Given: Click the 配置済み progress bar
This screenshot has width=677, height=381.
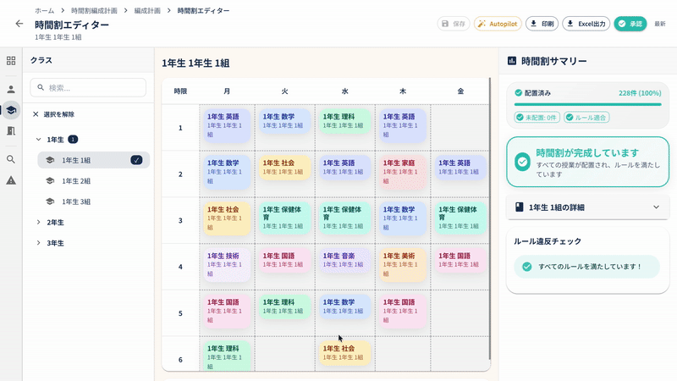Looking at the screenshot, I should 587,102.
